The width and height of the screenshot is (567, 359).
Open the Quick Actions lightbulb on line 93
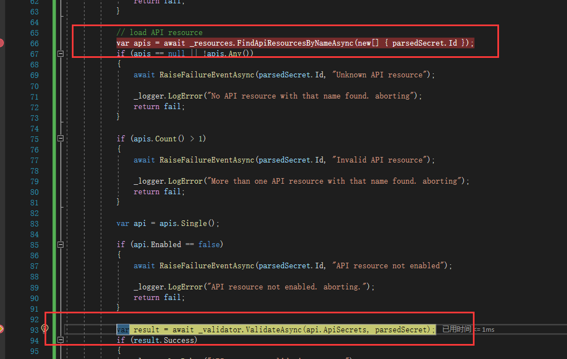coord(44,329)
